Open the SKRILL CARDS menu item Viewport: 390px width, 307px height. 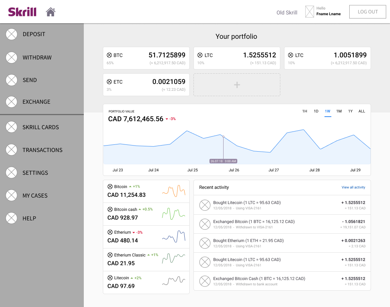click(41, 127)
